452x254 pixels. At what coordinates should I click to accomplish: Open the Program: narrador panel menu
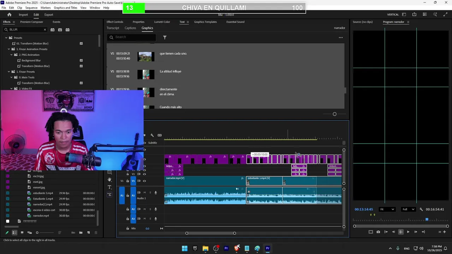[x=408, y=22]
